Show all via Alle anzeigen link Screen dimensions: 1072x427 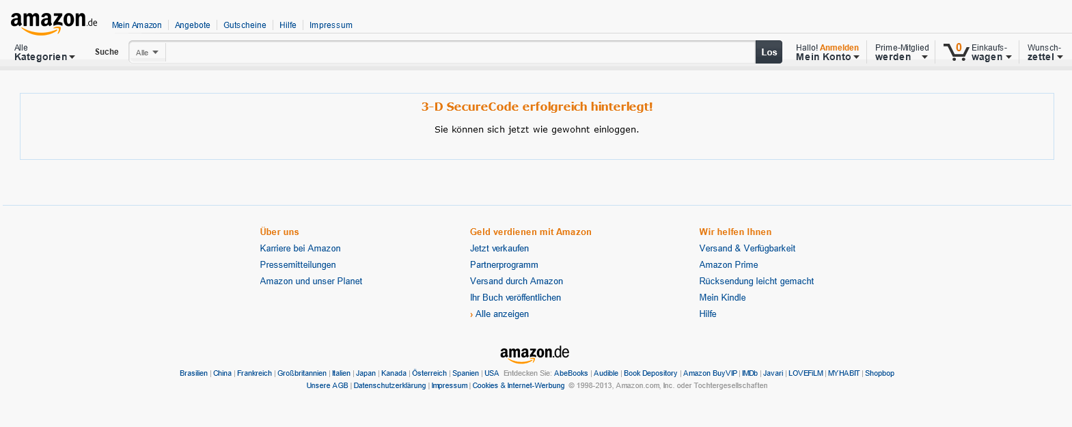501,314
